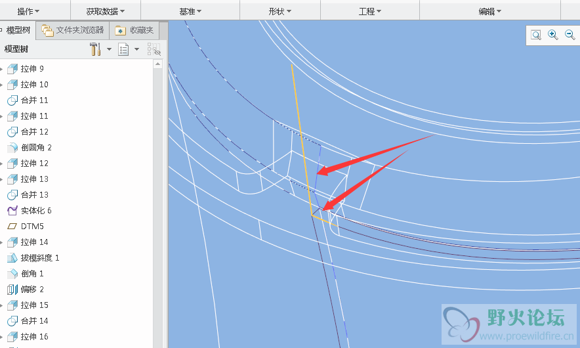The height and width of the screenshot is (348, 580).
Task: Click the 拉伸 15 extrude icon
Action: (x=12, y=305)
